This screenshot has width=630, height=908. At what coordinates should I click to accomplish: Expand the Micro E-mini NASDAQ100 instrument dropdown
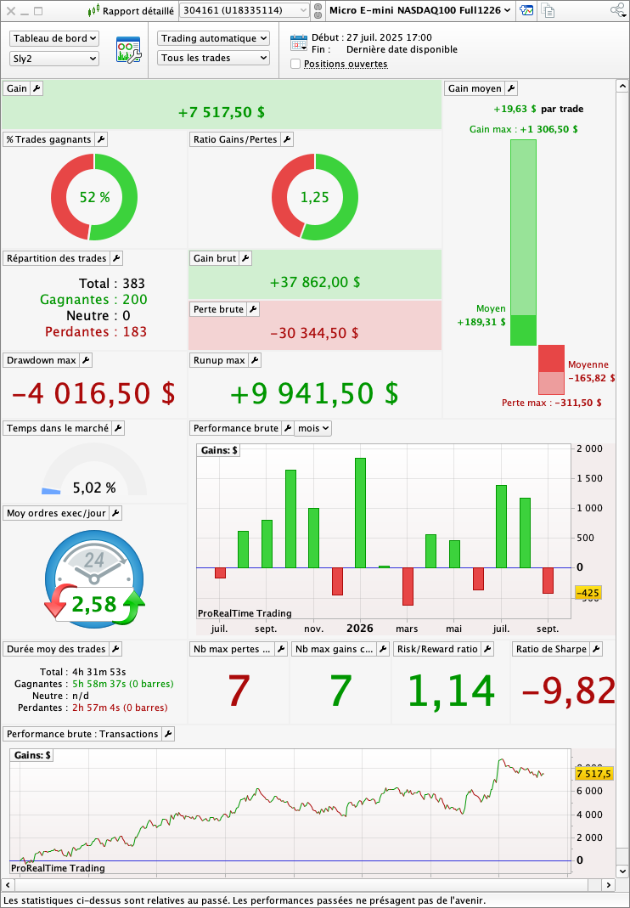(419, 10)
